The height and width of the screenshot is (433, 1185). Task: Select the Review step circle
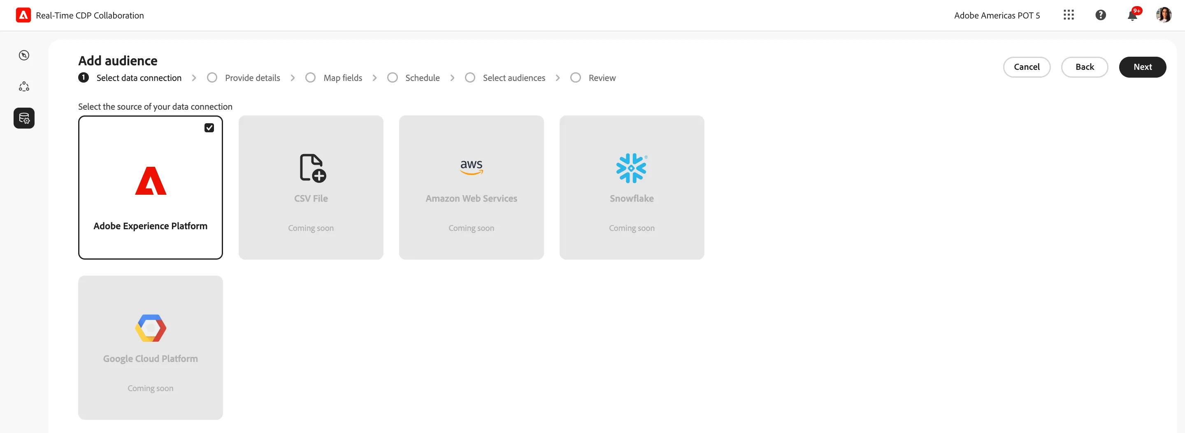pos(576,78)
